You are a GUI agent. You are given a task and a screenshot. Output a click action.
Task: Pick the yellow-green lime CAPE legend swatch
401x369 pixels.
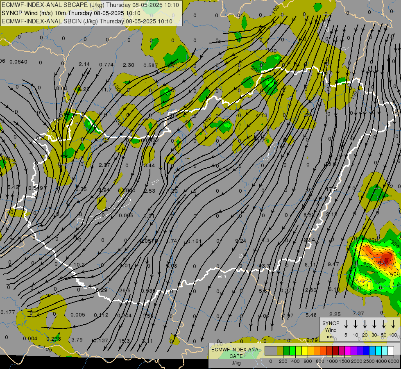(299, 351)
